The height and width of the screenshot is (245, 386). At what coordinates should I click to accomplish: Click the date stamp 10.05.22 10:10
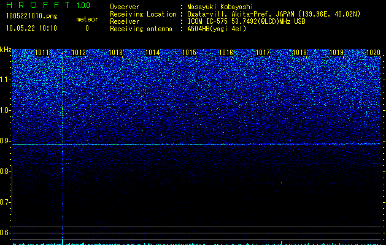[x=31, y=28]
